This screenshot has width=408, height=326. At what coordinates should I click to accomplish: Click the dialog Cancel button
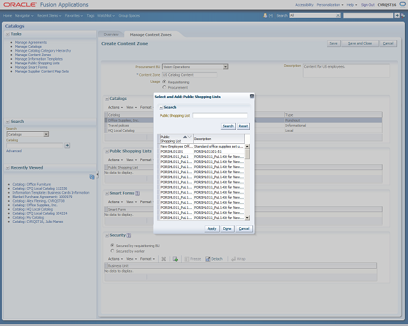point(244,229)
